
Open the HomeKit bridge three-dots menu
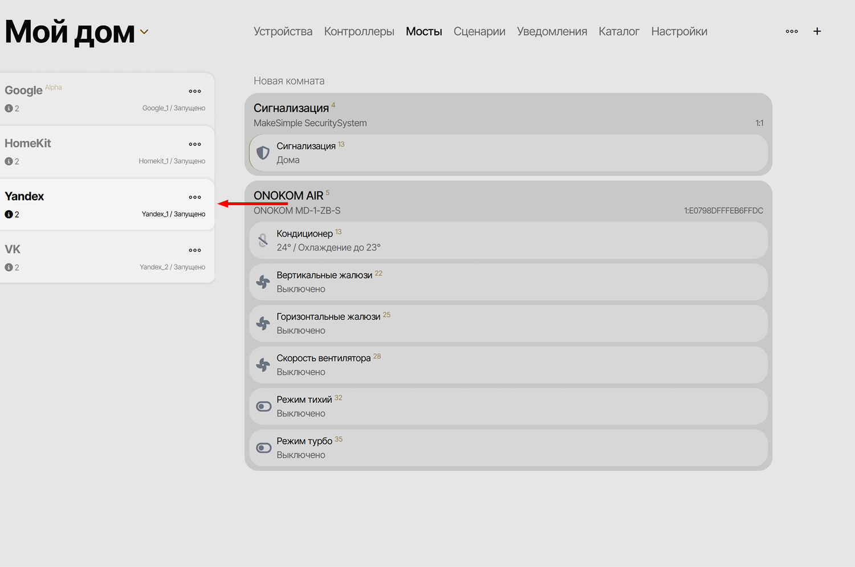tap(195, 144)
